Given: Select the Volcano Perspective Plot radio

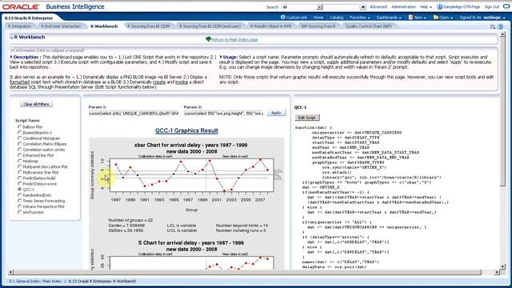Looking at the screenshot, I should [19, 206].
